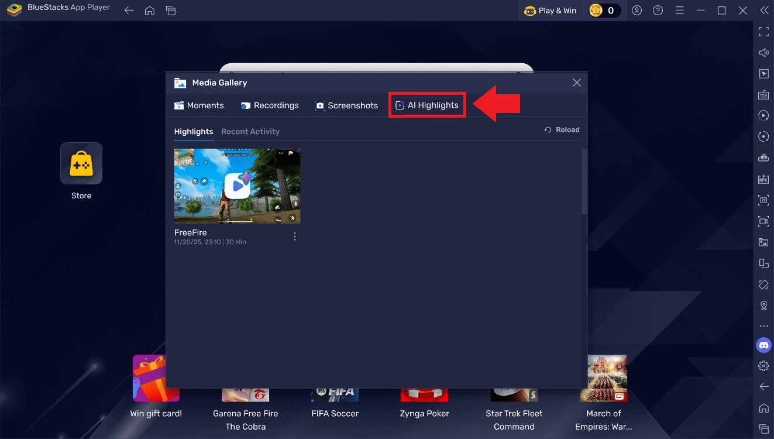Click the sidebar home icon
Viewport: 774px width, 439px height.
click(x=763, y=408)
